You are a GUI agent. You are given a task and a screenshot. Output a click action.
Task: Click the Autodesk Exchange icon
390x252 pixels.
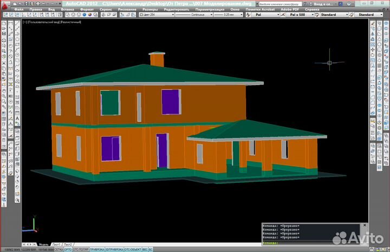click(341, 4)
